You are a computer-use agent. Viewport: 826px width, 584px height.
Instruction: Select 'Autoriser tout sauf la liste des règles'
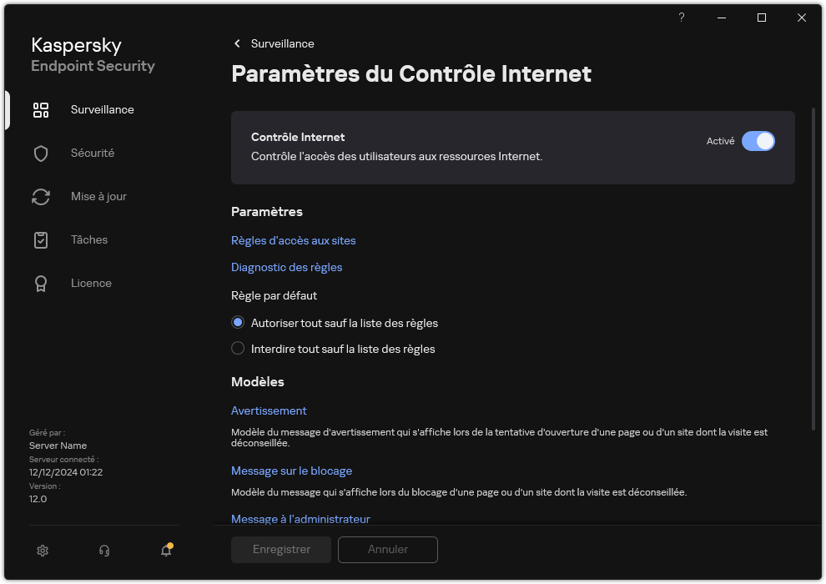pos(238,322)
